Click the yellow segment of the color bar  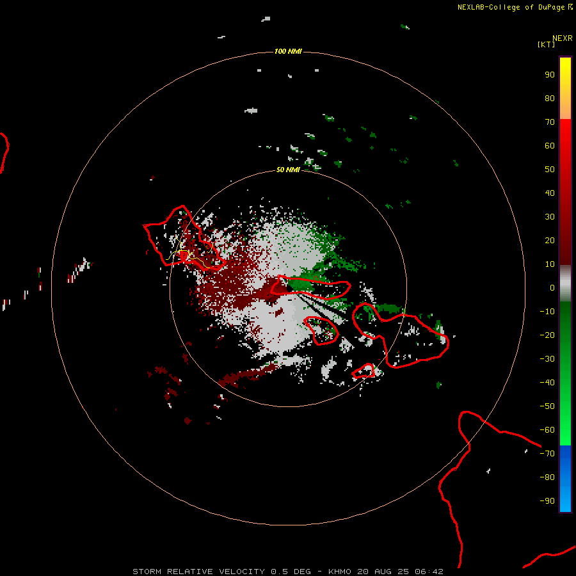[565, 88]
